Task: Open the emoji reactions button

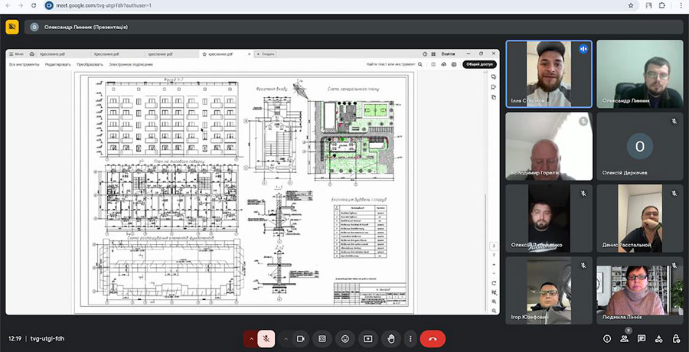Action: pos(345,338)
